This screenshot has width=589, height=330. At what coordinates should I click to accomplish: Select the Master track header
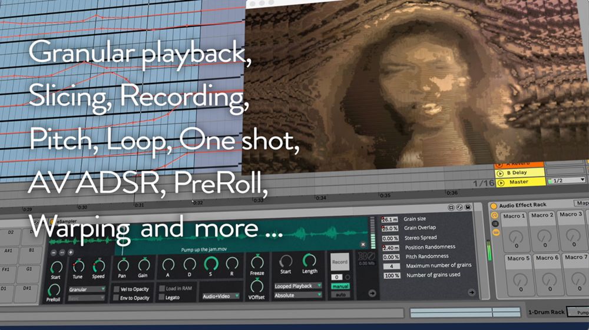click(520, 182)
